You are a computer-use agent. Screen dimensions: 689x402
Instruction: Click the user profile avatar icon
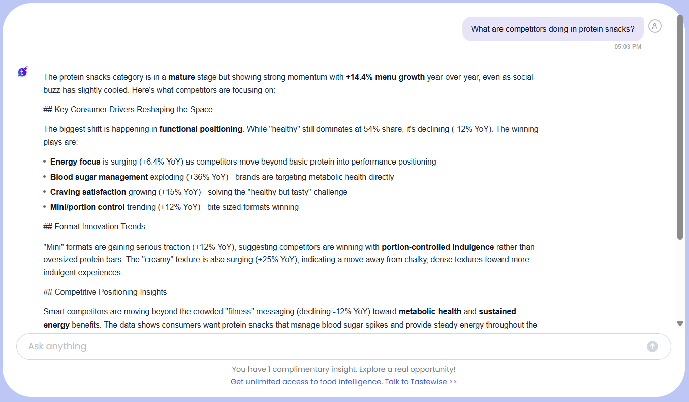[x=654, y=26]
